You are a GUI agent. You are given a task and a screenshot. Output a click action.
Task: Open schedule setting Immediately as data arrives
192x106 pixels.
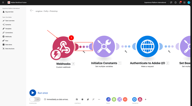[x=56, y=99]
